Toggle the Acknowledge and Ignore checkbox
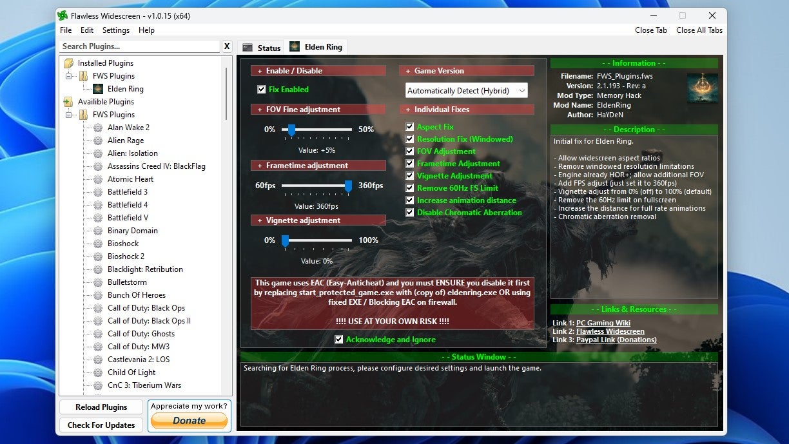 coord(339,340)
